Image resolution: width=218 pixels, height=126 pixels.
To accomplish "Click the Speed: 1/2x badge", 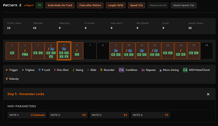I will point(136,5).
